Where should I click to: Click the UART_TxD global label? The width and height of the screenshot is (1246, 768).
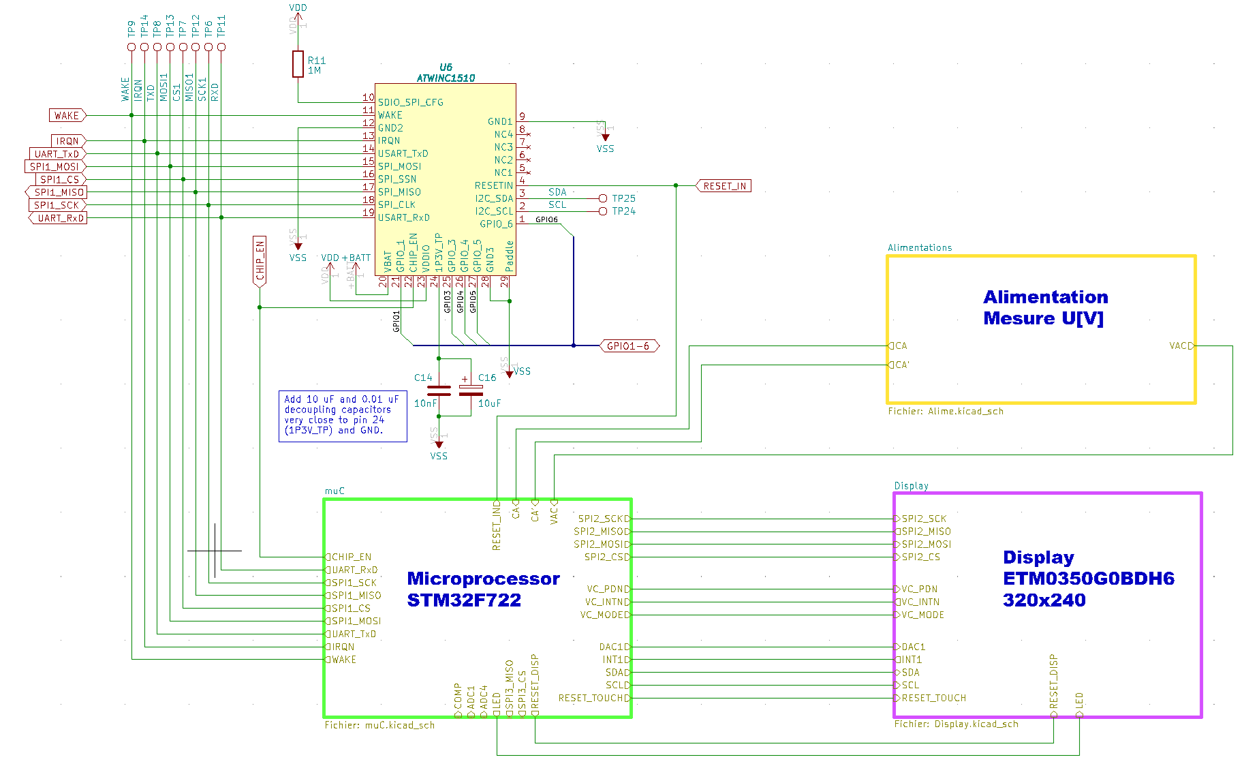point(57,154)
